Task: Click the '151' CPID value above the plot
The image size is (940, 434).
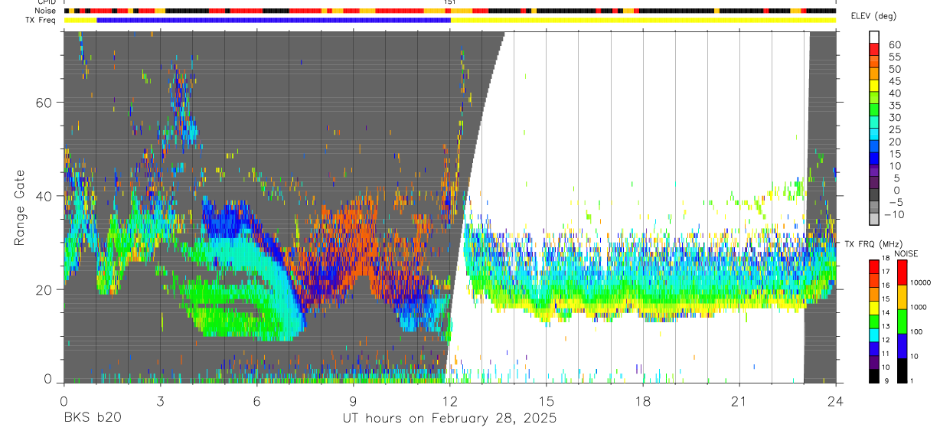Action: (x=449, y=3)
